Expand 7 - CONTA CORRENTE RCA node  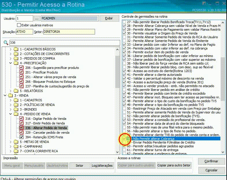[11, 151]
